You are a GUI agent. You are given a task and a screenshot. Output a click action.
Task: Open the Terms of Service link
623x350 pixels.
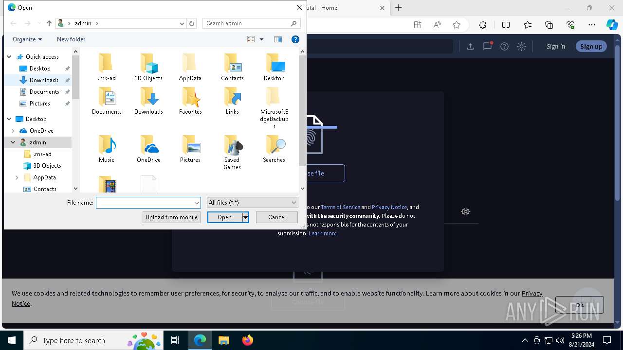[340, 207]
